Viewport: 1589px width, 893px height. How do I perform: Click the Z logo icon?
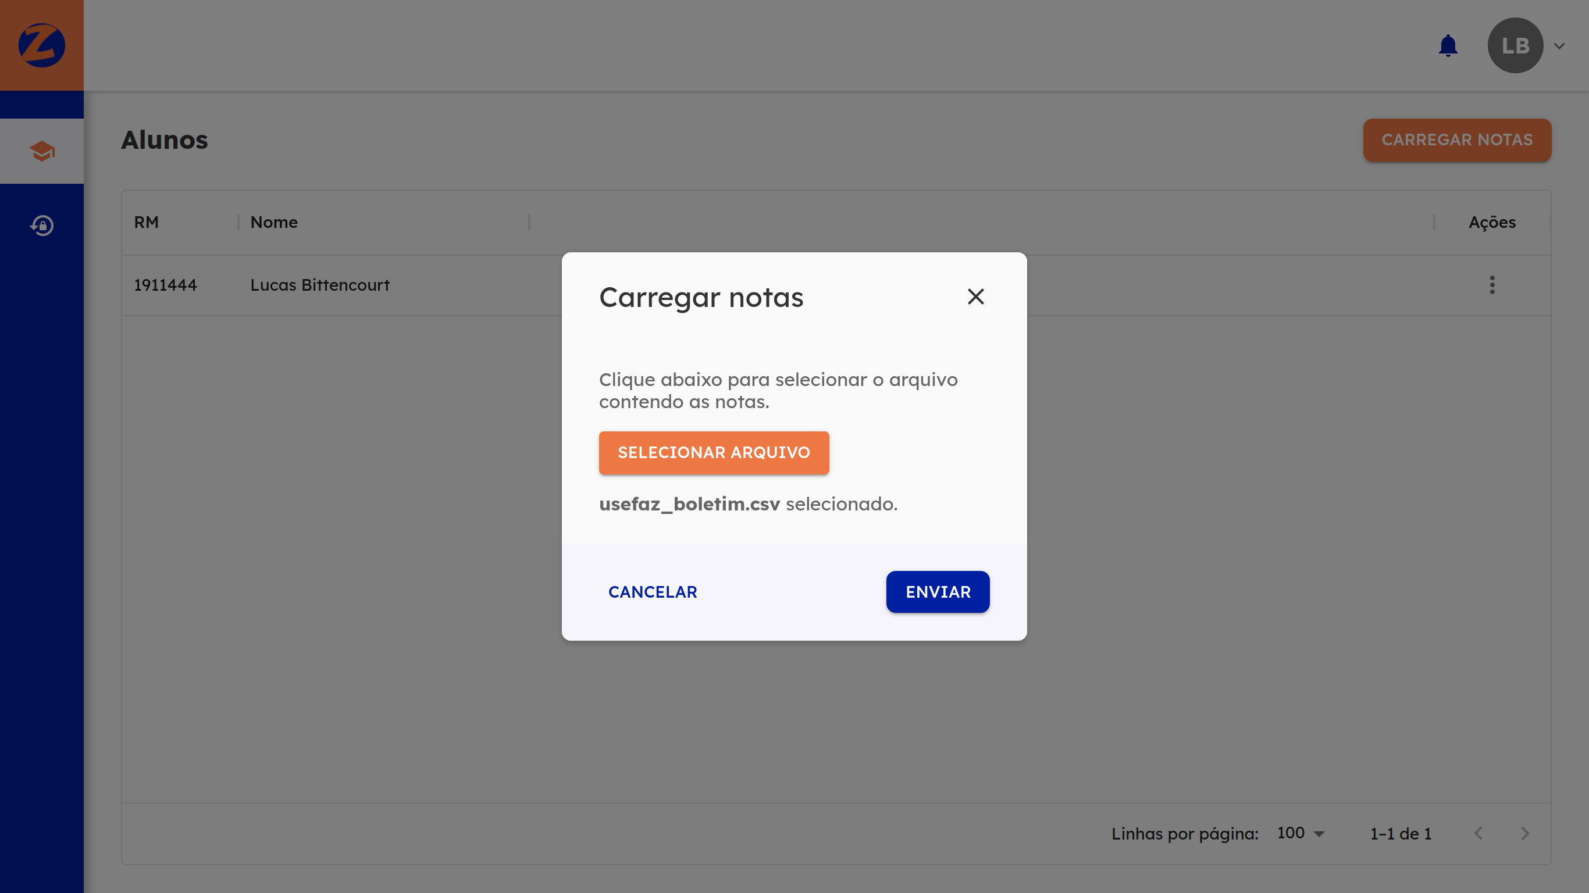click(x=41, y=45)
